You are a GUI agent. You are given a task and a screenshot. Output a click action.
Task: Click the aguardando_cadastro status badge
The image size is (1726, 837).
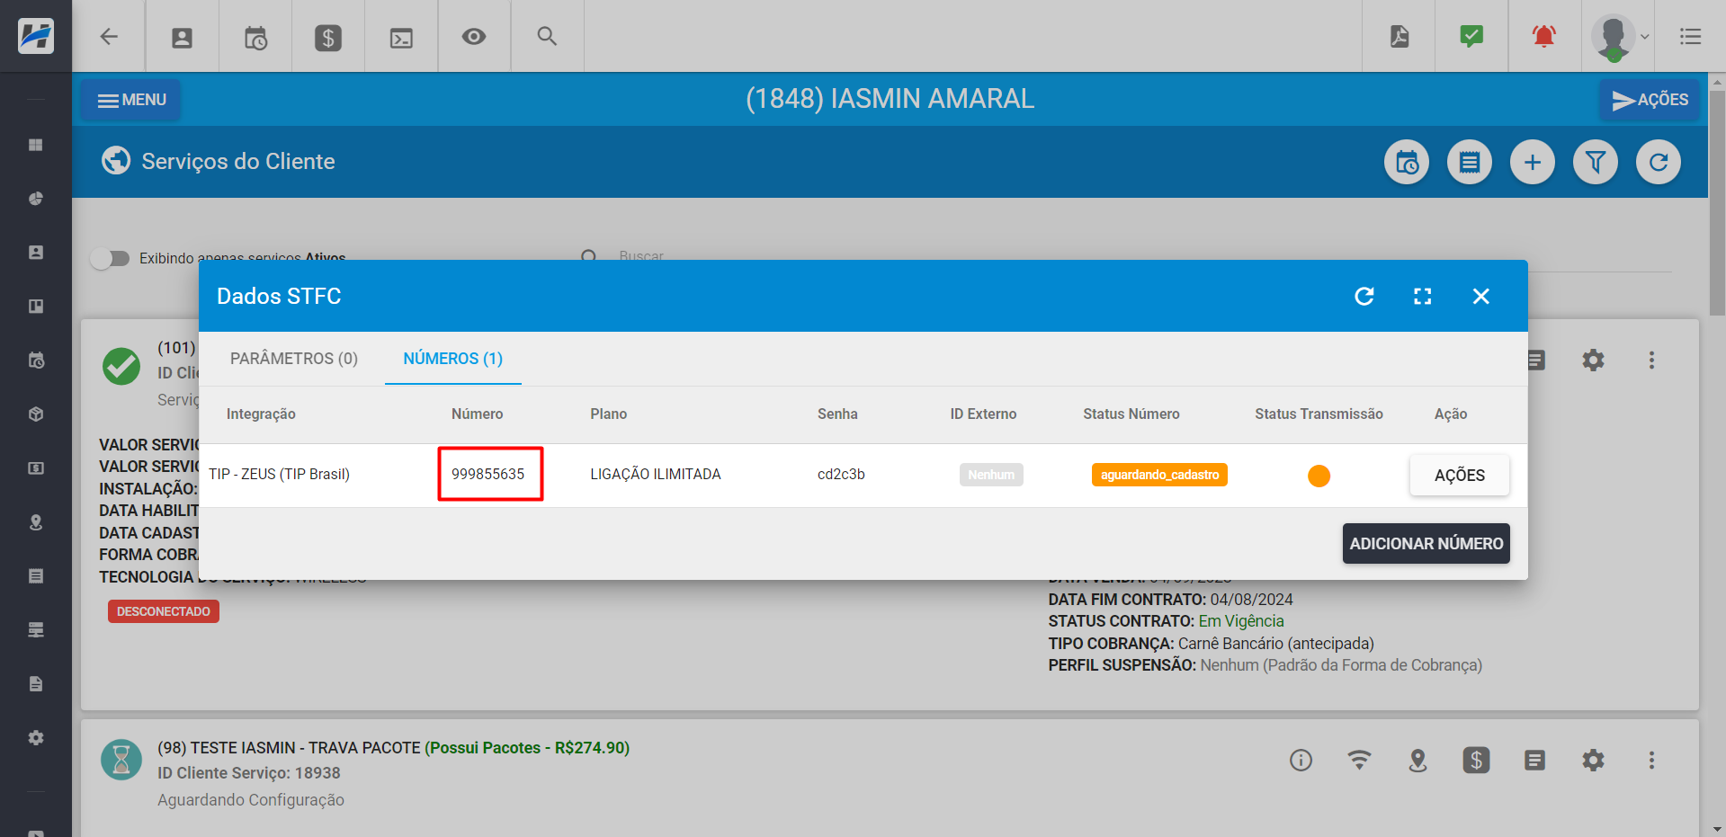1159,475
